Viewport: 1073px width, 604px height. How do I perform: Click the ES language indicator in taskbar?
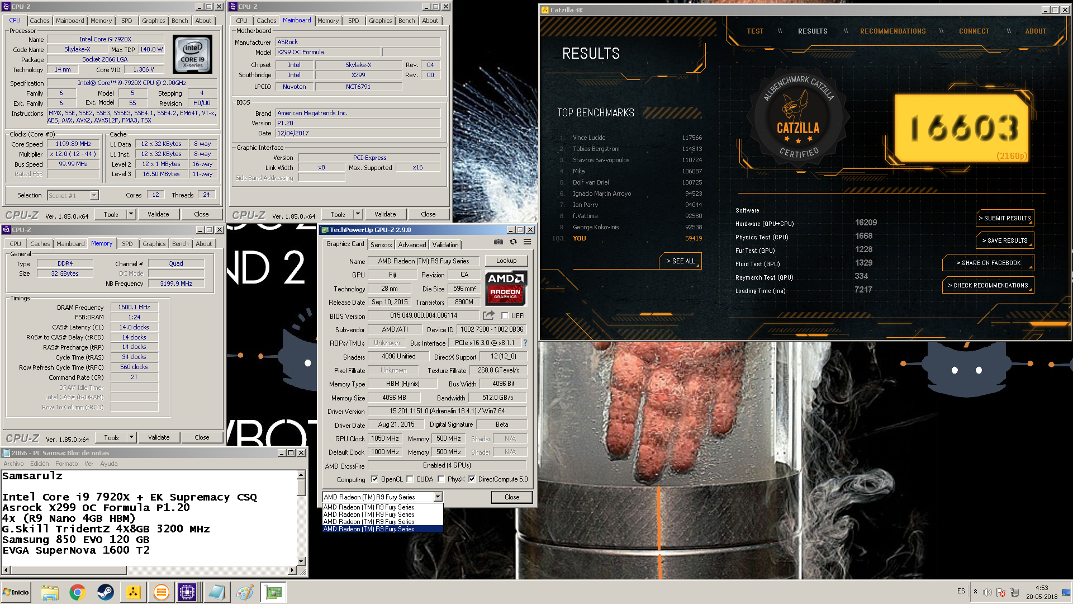(961, 591)
